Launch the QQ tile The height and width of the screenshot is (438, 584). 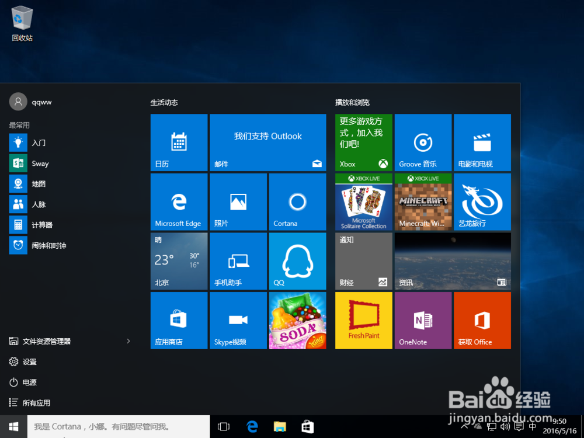[x=298, y=261]
